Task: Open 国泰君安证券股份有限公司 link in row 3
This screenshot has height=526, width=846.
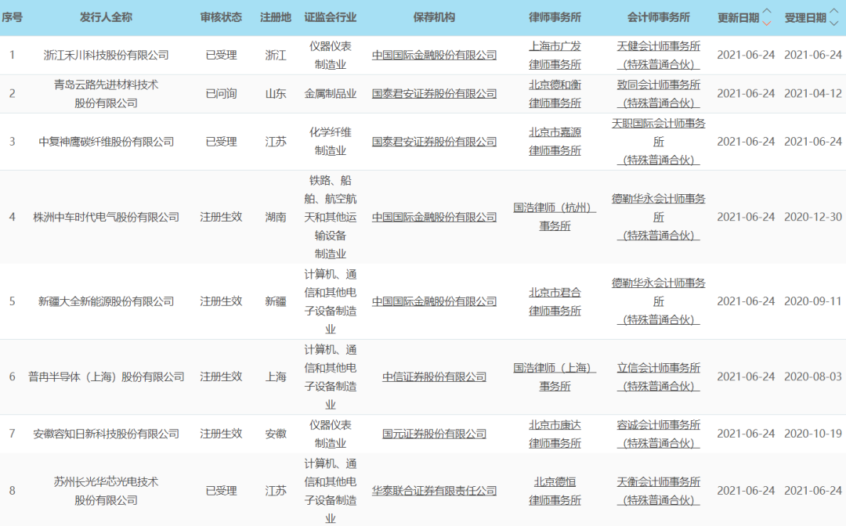Action: coord(434,142)
